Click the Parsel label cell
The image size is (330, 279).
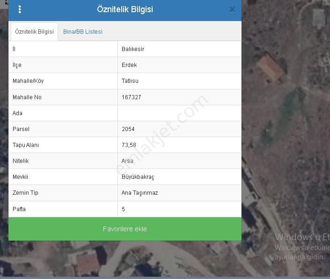point(63,129)
